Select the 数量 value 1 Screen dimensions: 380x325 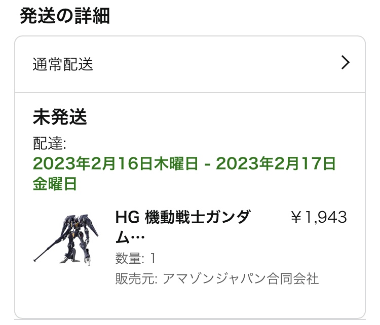click(x=153, y=258)
